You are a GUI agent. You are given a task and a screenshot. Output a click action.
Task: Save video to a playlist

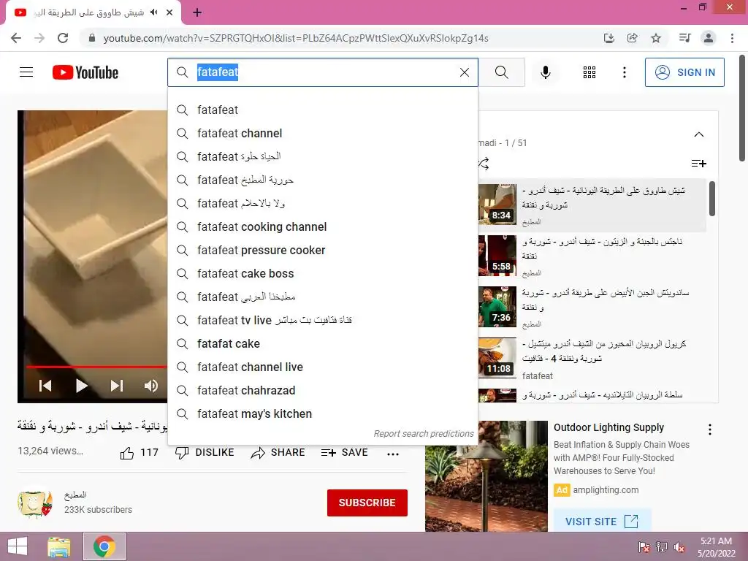tap(344, 453)
